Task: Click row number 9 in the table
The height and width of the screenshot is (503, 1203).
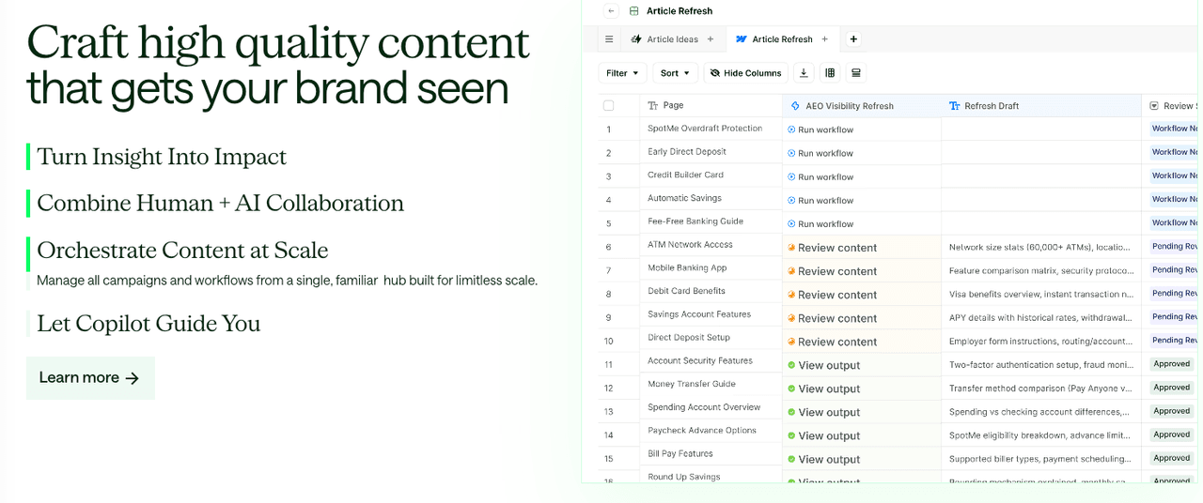Action: click(x=609, y=318)
